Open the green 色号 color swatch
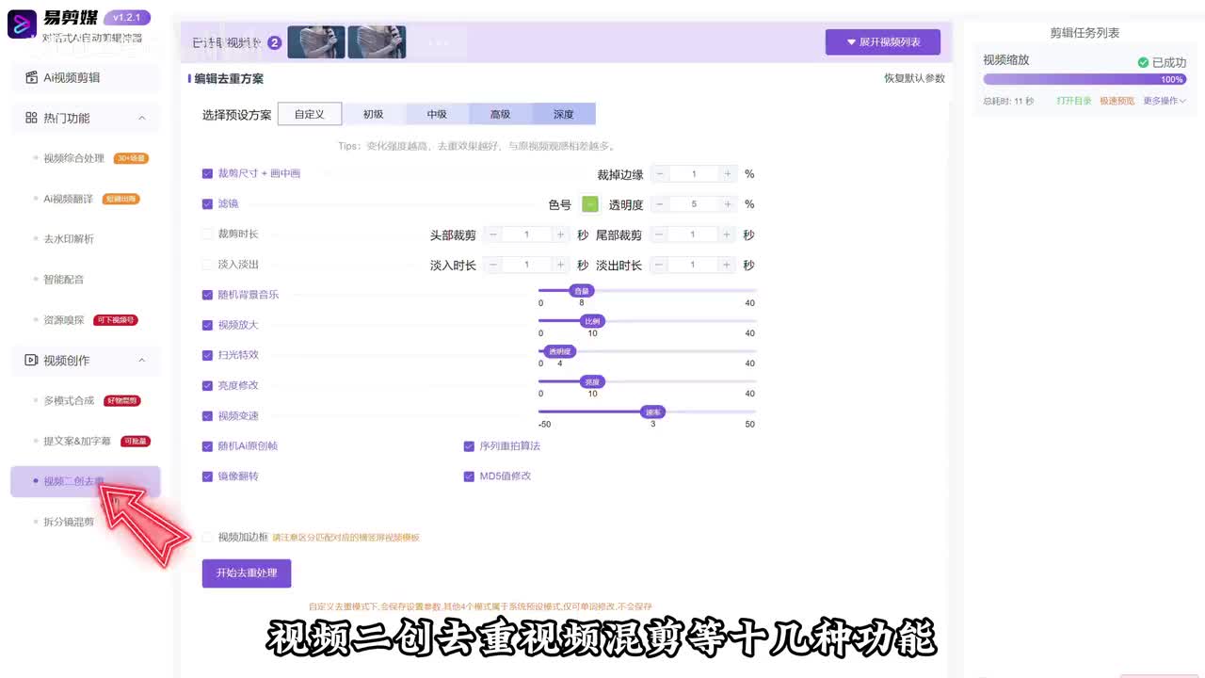Image resolution: width=1205 pixels, height=678 pixels. (x=589, y=204)
